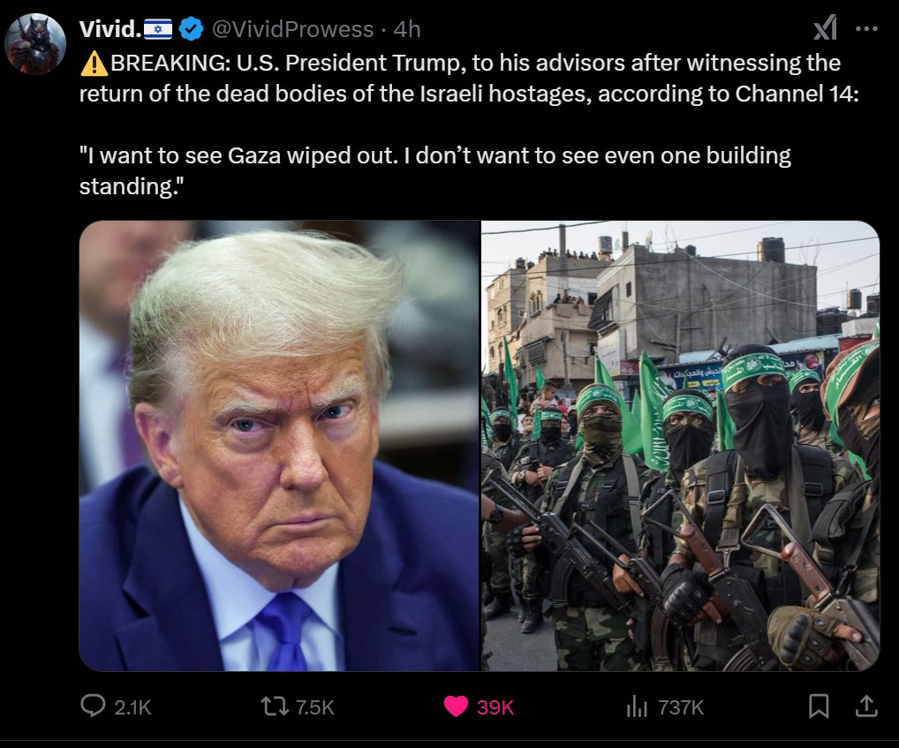Open the Vivid profile avatar
Screen dimensions: 899x748
coord(35,44)
